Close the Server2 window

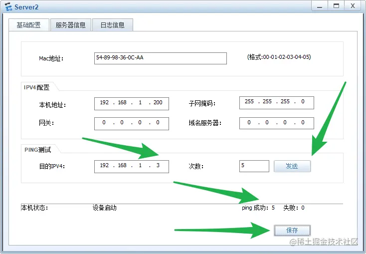coord(353,6)
